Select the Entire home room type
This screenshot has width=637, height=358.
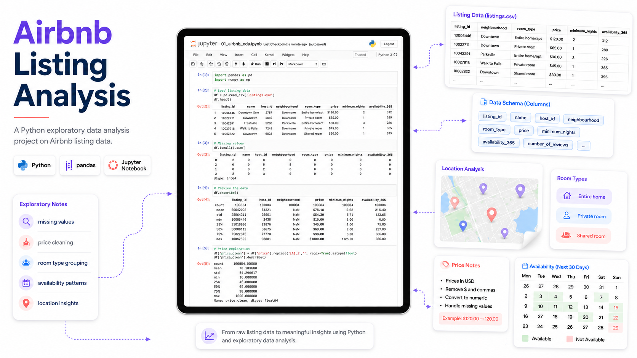584,196
